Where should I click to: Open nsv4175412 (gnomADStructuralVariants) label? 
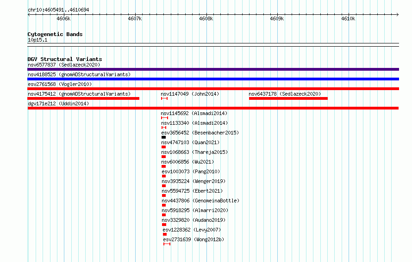click(79, 94)
